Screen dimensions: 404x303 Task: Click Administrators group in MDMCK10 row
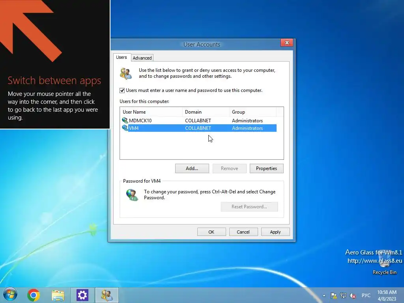247,121
